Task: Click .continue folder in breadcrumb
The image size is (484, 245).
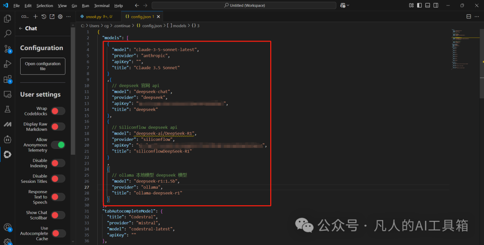Action: tap(122, 26)
